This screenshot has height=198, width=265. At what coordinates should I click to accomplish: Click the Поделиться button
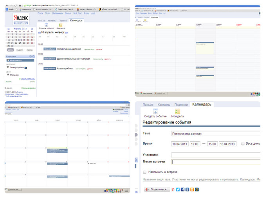point(157,189)
